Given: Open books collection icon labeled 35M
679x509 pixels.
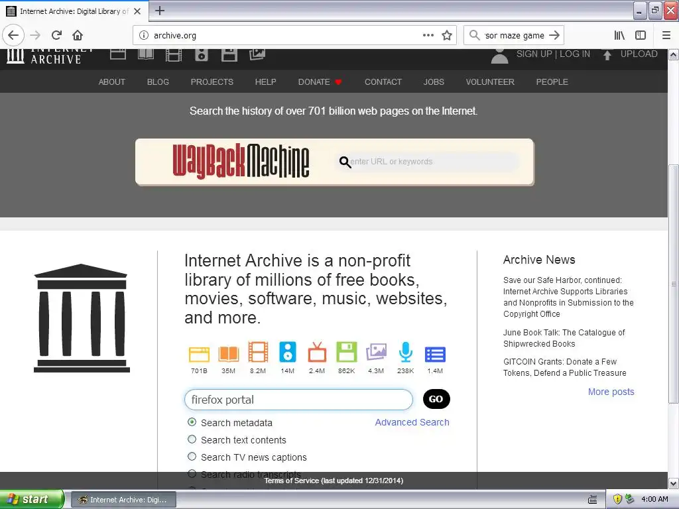Looking at the screenshot, I should 229,354.
